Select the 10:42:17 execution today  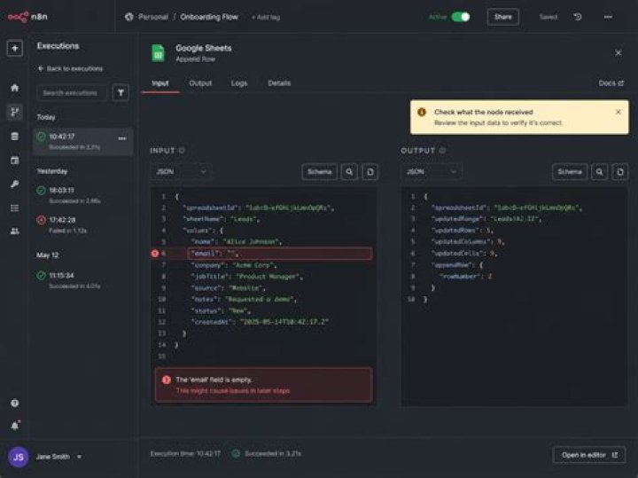83,141
